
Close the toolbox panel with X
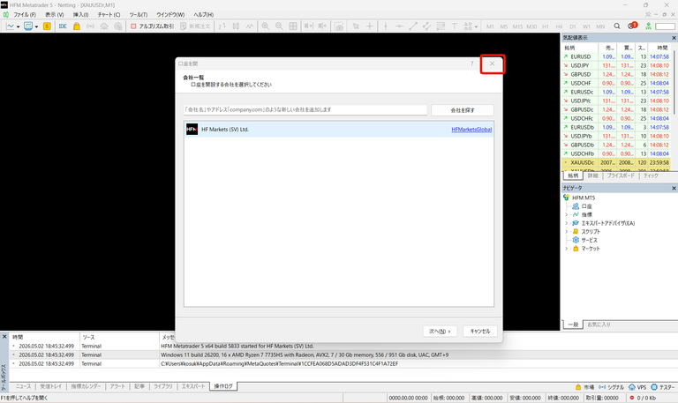(4, 337)
